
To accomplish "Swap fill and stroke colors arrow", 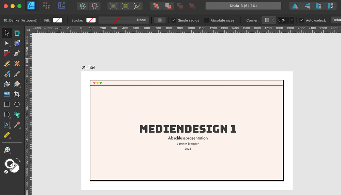I will tap(18, 160).
